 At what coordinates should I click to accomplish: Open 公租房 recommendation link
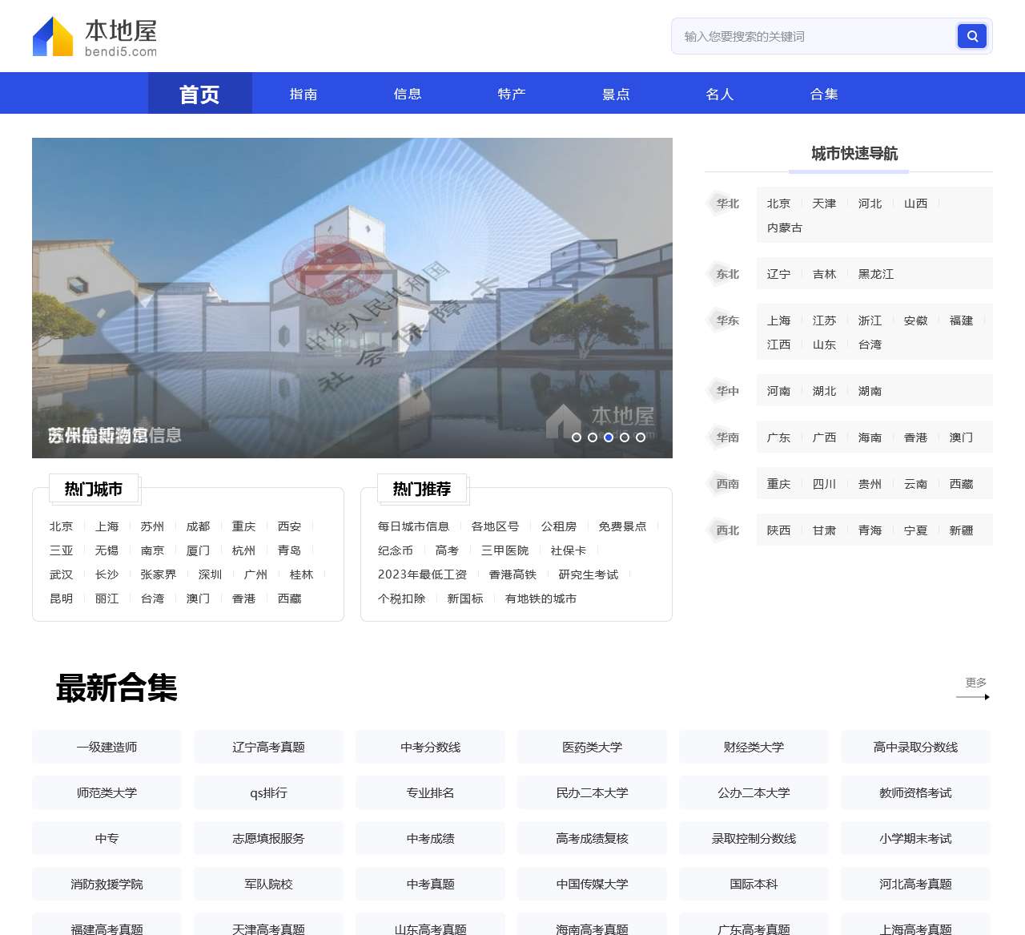559,526
